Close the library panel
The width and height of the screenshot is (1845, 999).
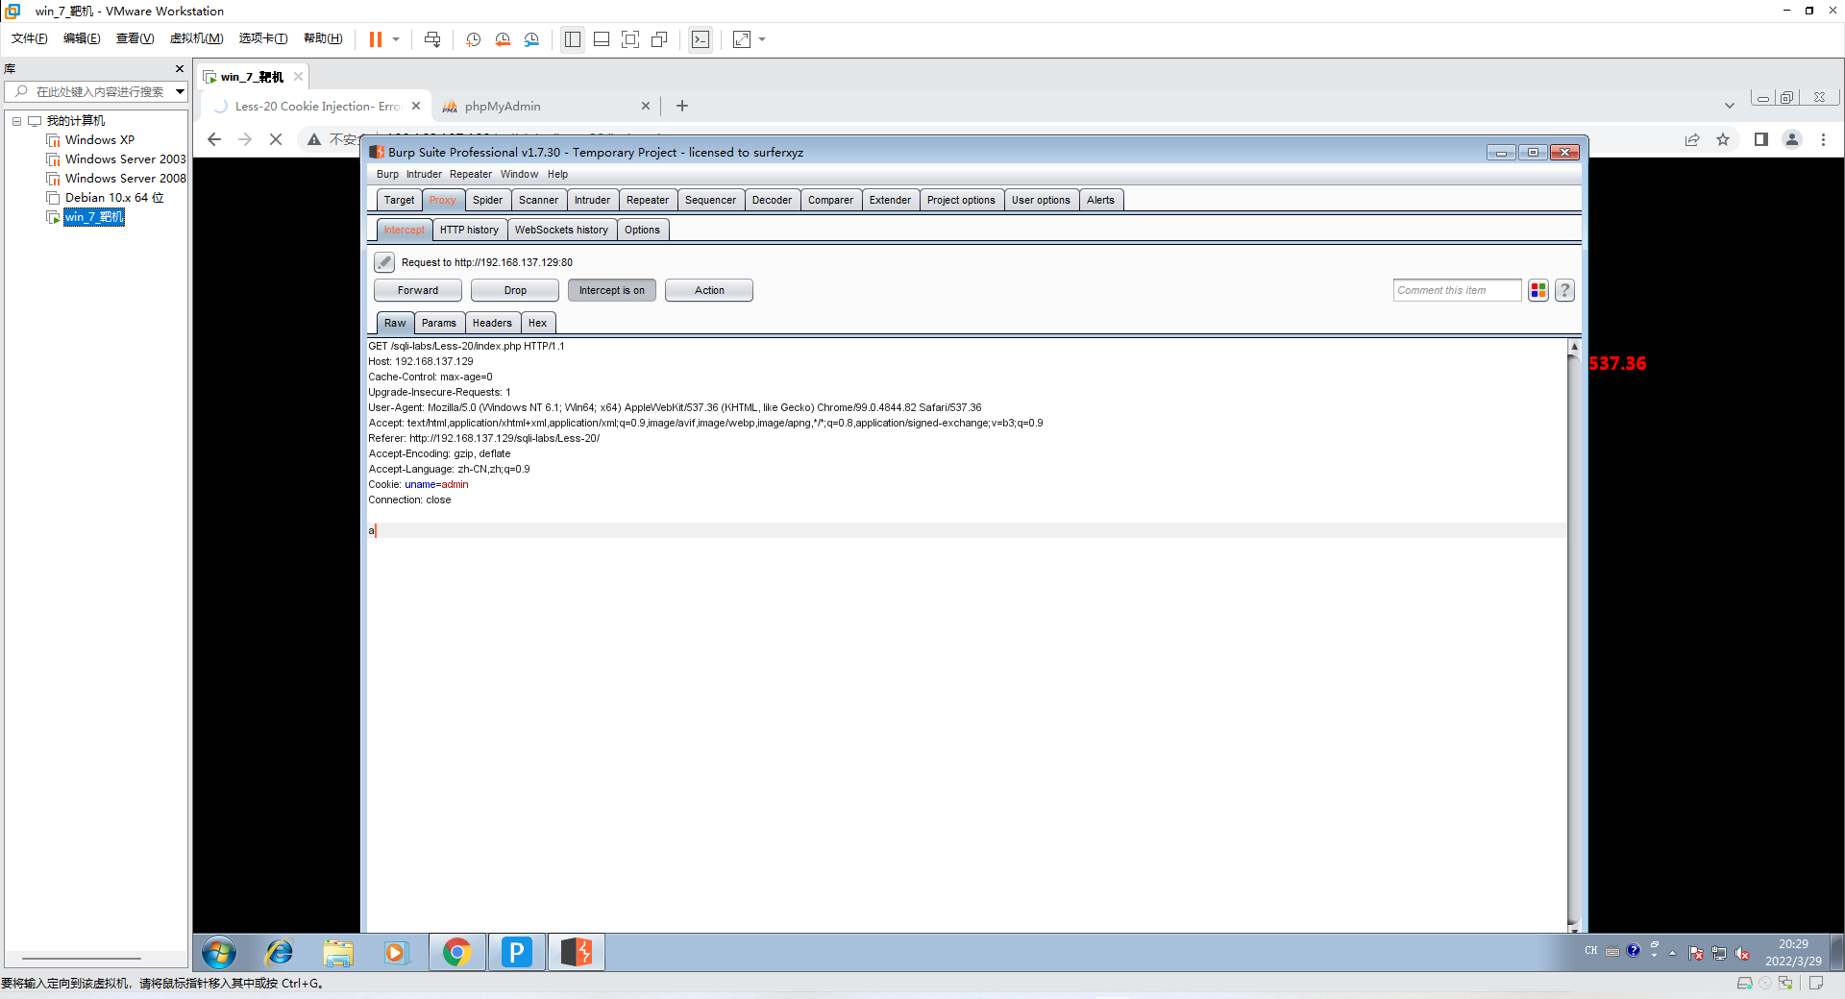pyautogui.click(x=179, y=68)
